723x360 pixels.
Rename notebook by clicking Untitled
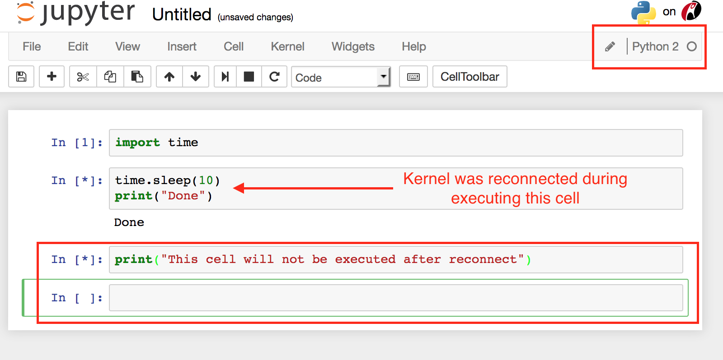click(182, 14)
